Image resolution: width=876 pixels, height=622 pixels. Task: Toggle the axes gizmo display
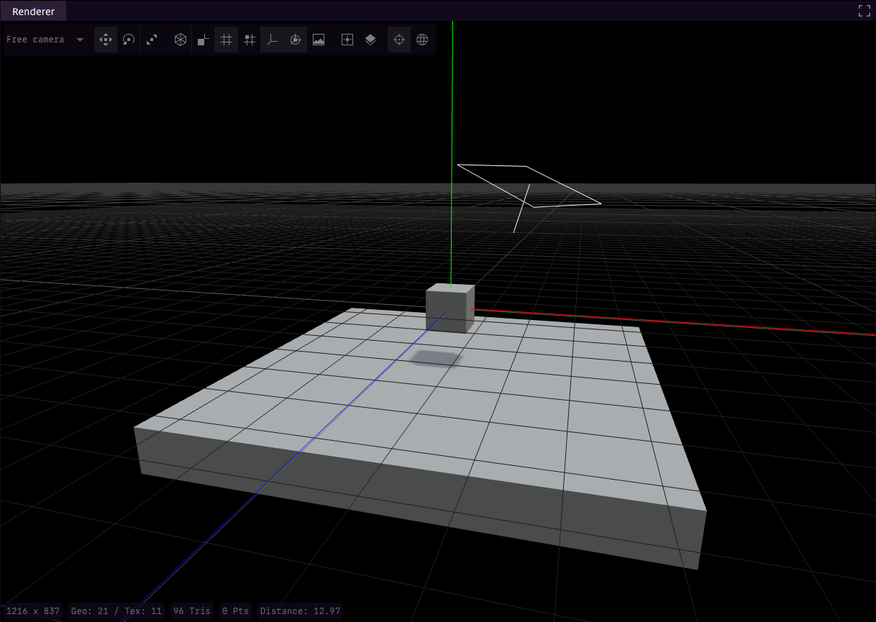273,40
